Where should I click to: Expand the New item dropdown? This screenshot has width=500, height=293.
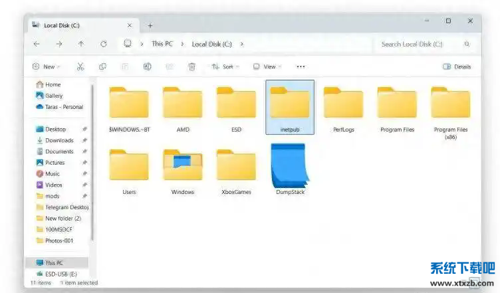click(45, 66)
